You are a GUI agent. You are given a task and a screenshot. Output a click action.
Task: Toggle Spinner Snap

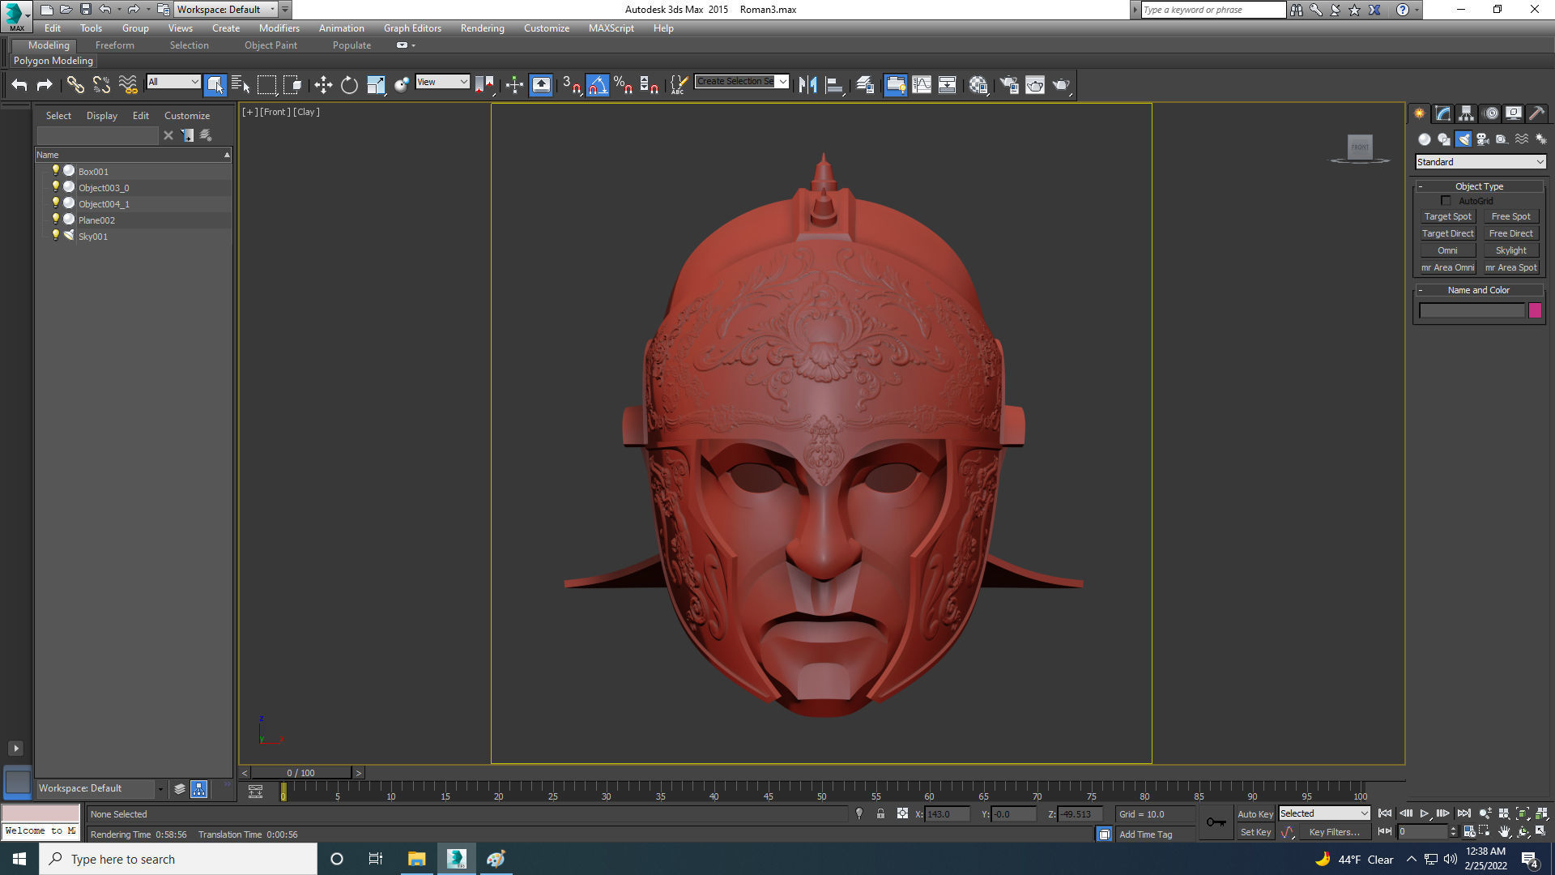[x=649, y=84]
